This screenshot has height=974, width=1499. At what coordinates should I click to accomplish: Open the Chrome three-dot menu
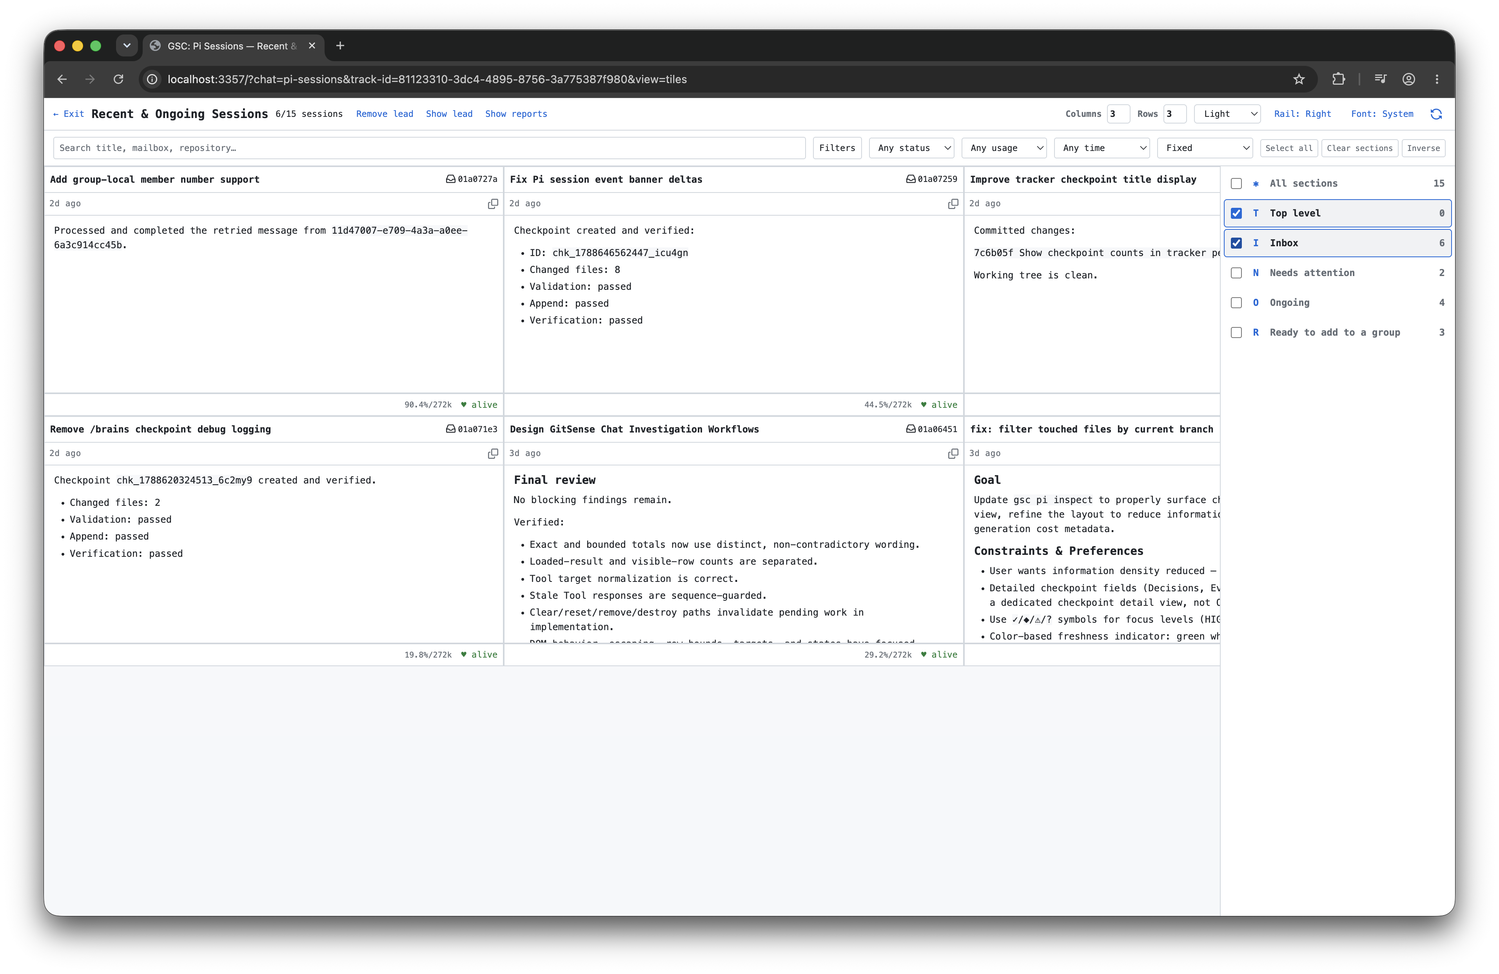1437,79
